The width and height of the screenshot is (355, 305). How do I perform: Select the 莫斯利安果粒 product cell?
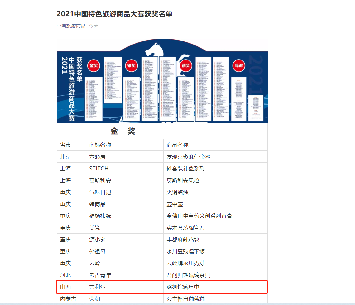pos(215,180)
